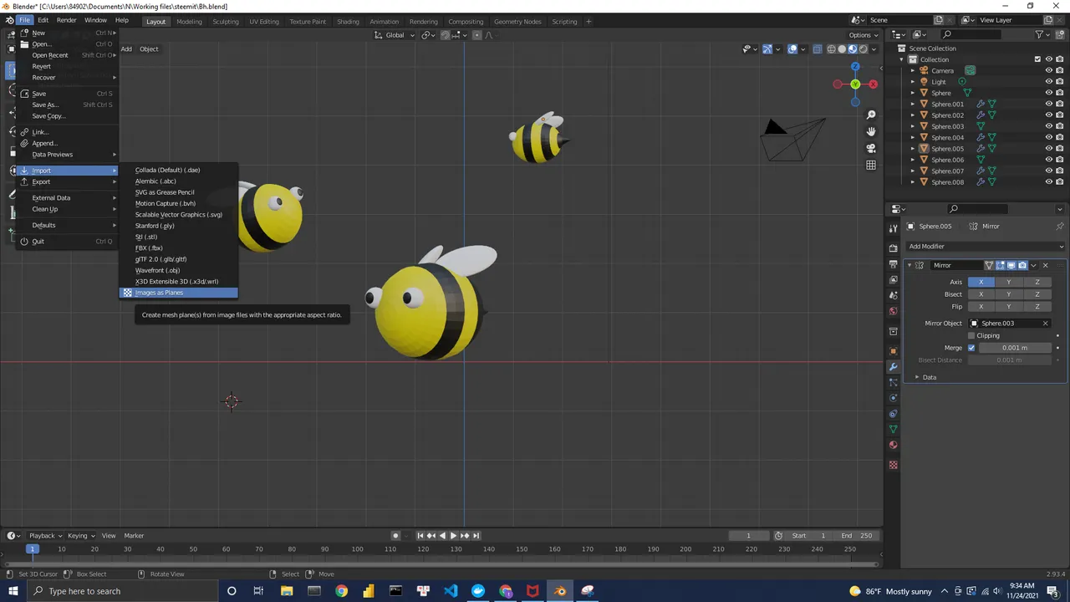Open the Scene properties tab icon
1070x602 pixels.
pyautogui.click(x=894, y=296)
